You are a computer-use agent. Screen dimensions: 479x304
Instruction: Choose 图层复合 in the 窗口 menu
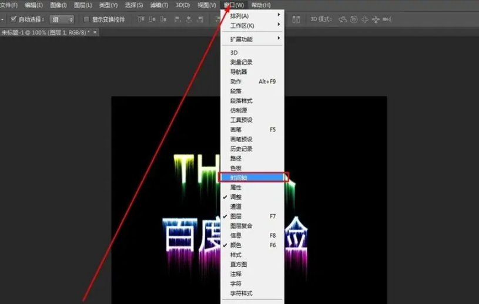[x=252, y=226]
